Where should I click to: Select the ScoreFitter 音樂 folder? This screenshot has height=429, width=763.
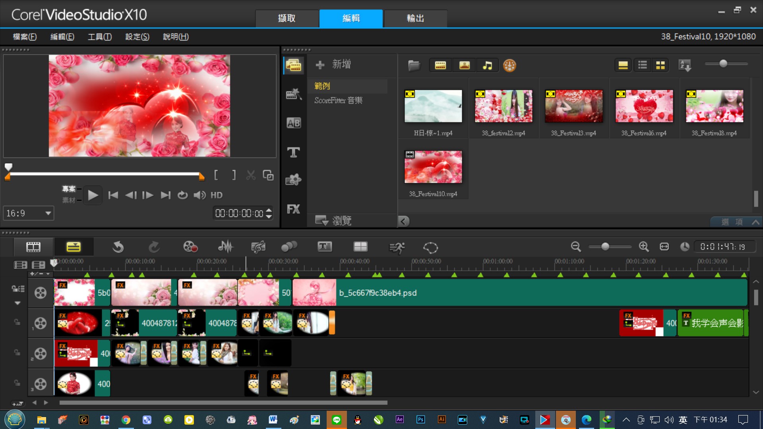[x=339, y=100]
